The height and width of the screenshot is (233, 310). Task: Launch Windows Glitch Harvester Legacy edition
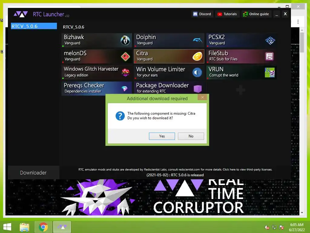pyautogui.click(x=97, y=73)
